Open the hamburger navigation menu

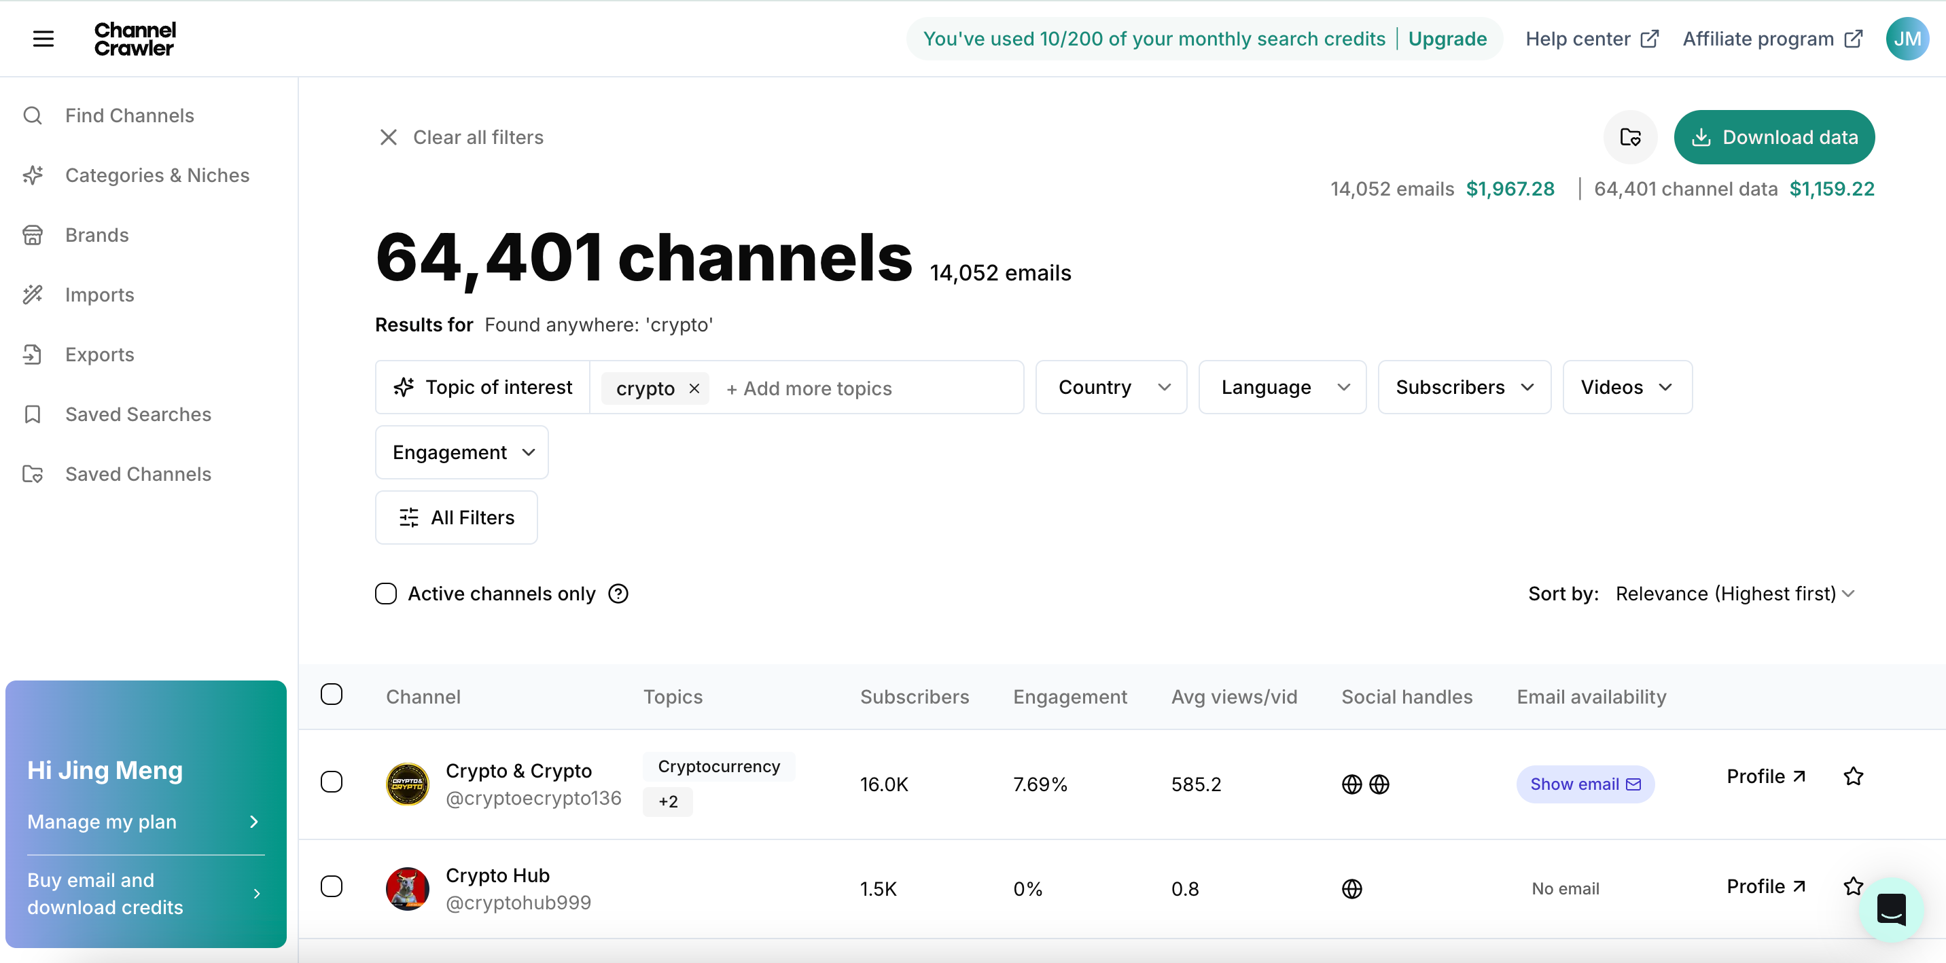point(43,39)
